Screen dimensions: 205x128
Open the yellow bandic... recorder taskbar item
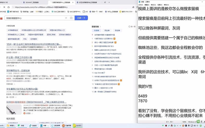click(x=78, y=125)
